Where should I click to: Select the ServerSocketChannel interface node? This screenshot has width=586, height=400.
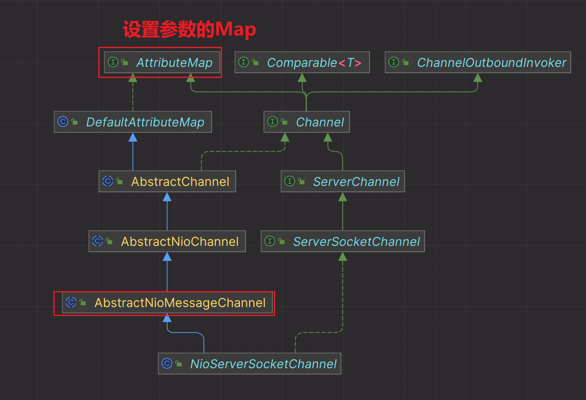tap(342, 241)
